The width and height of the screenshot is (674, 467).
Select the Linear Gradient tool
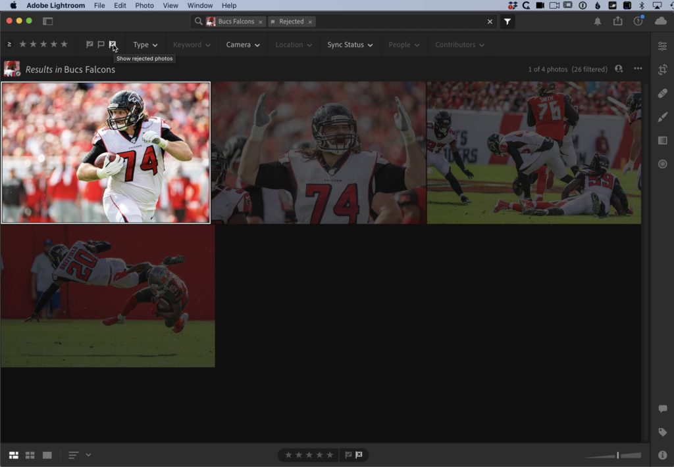point(662,140)
